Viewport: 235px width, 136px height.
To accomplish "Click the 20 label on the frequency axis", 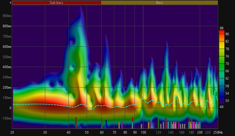I will [12, 132].
